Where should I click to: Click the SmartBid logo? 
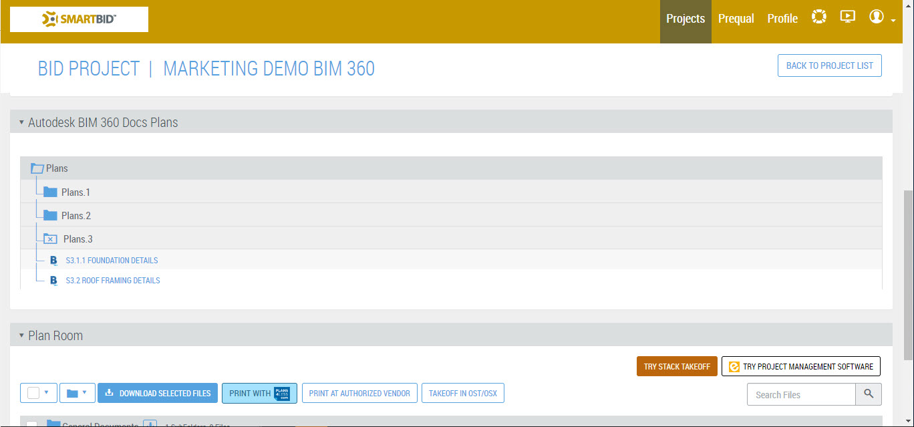coord(79,19)
